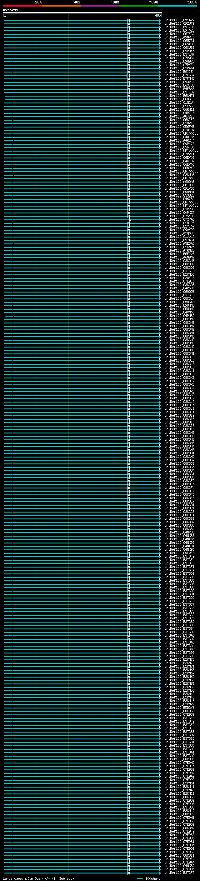Image resolution: width=200 pixels, height=881 pixels.
Task: Select hit label UniRef100_C7E9E0
Action: click(x=179, y=282)
